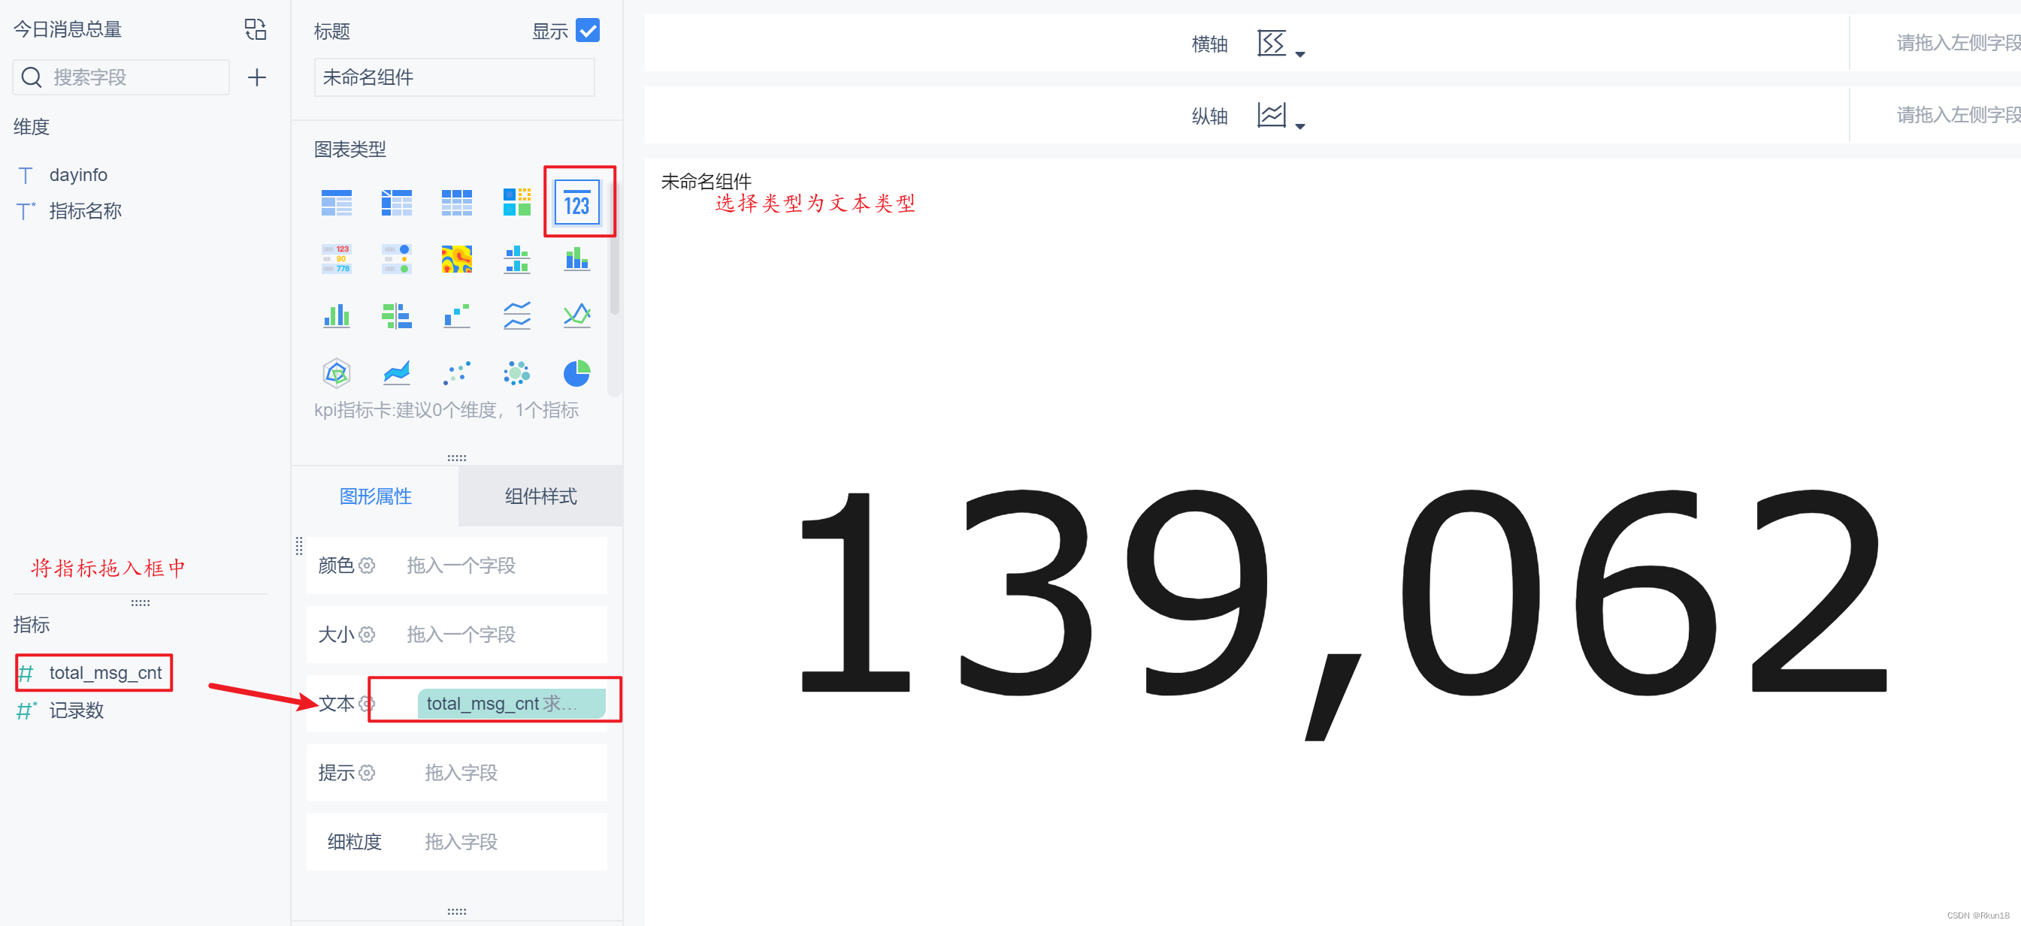
Task: Choose the colored treemap chart type
Action: pyautogui.click(x=517, y=202)
